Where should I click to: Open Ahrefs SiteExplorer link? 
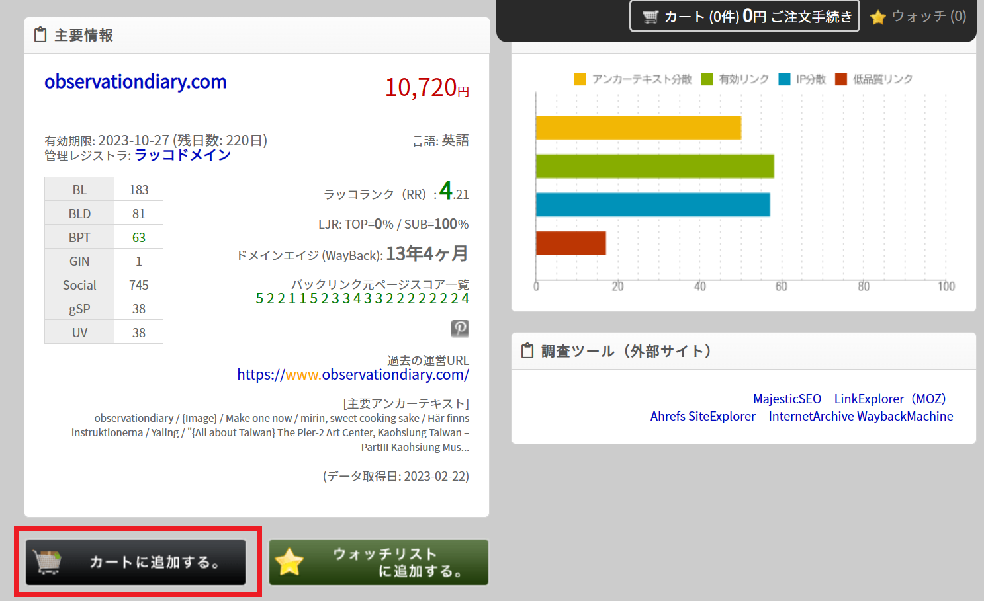tap(702, 417)
